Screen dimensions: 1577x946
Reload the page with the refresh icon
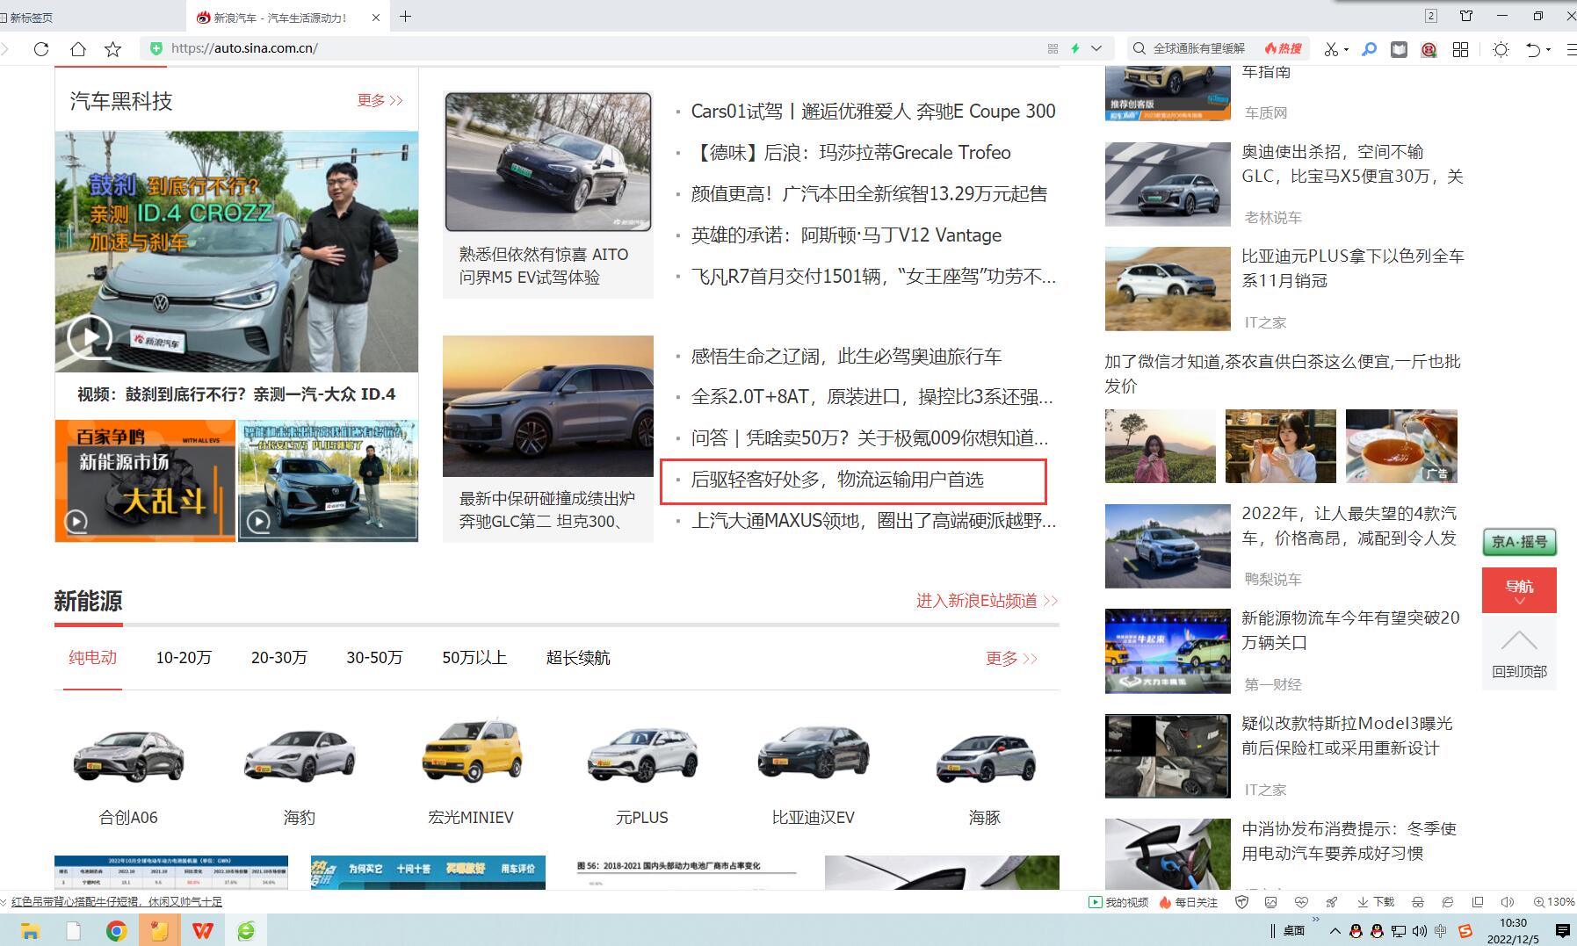point(41,49)
